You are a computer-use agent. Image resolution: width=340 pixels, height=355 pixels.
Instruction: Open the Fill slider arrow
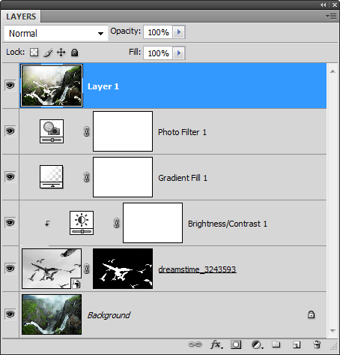tap(179, 53)
